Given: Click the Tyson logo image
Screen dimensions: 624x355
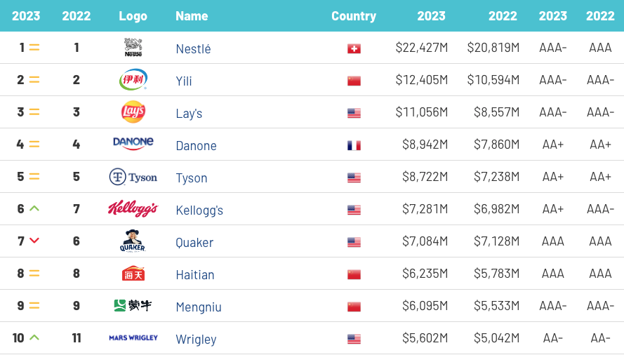Looking at the screenshot, I should (x=133, y=177).
